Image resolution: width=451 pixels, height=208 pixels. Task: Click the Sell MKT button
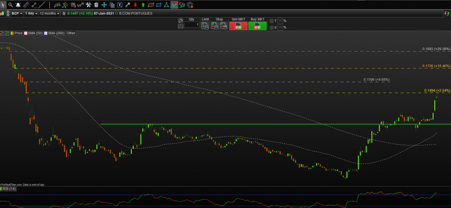point(238,24)
